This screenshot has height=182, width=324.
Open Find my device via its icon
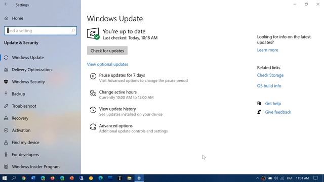pyautogui.click(x=6, y=143)
